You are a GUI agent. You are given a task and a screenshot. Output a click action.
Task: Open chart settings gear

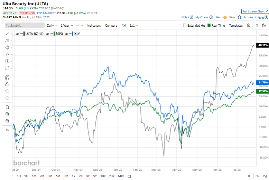pos(249,25)
